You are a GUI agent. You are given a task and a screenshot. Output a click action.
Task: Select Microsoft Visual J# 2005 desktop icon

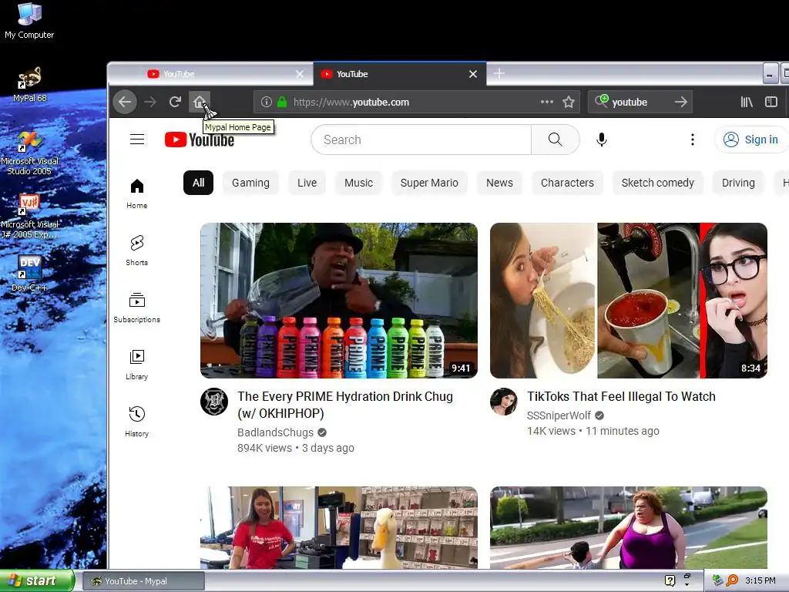[30, 217]
